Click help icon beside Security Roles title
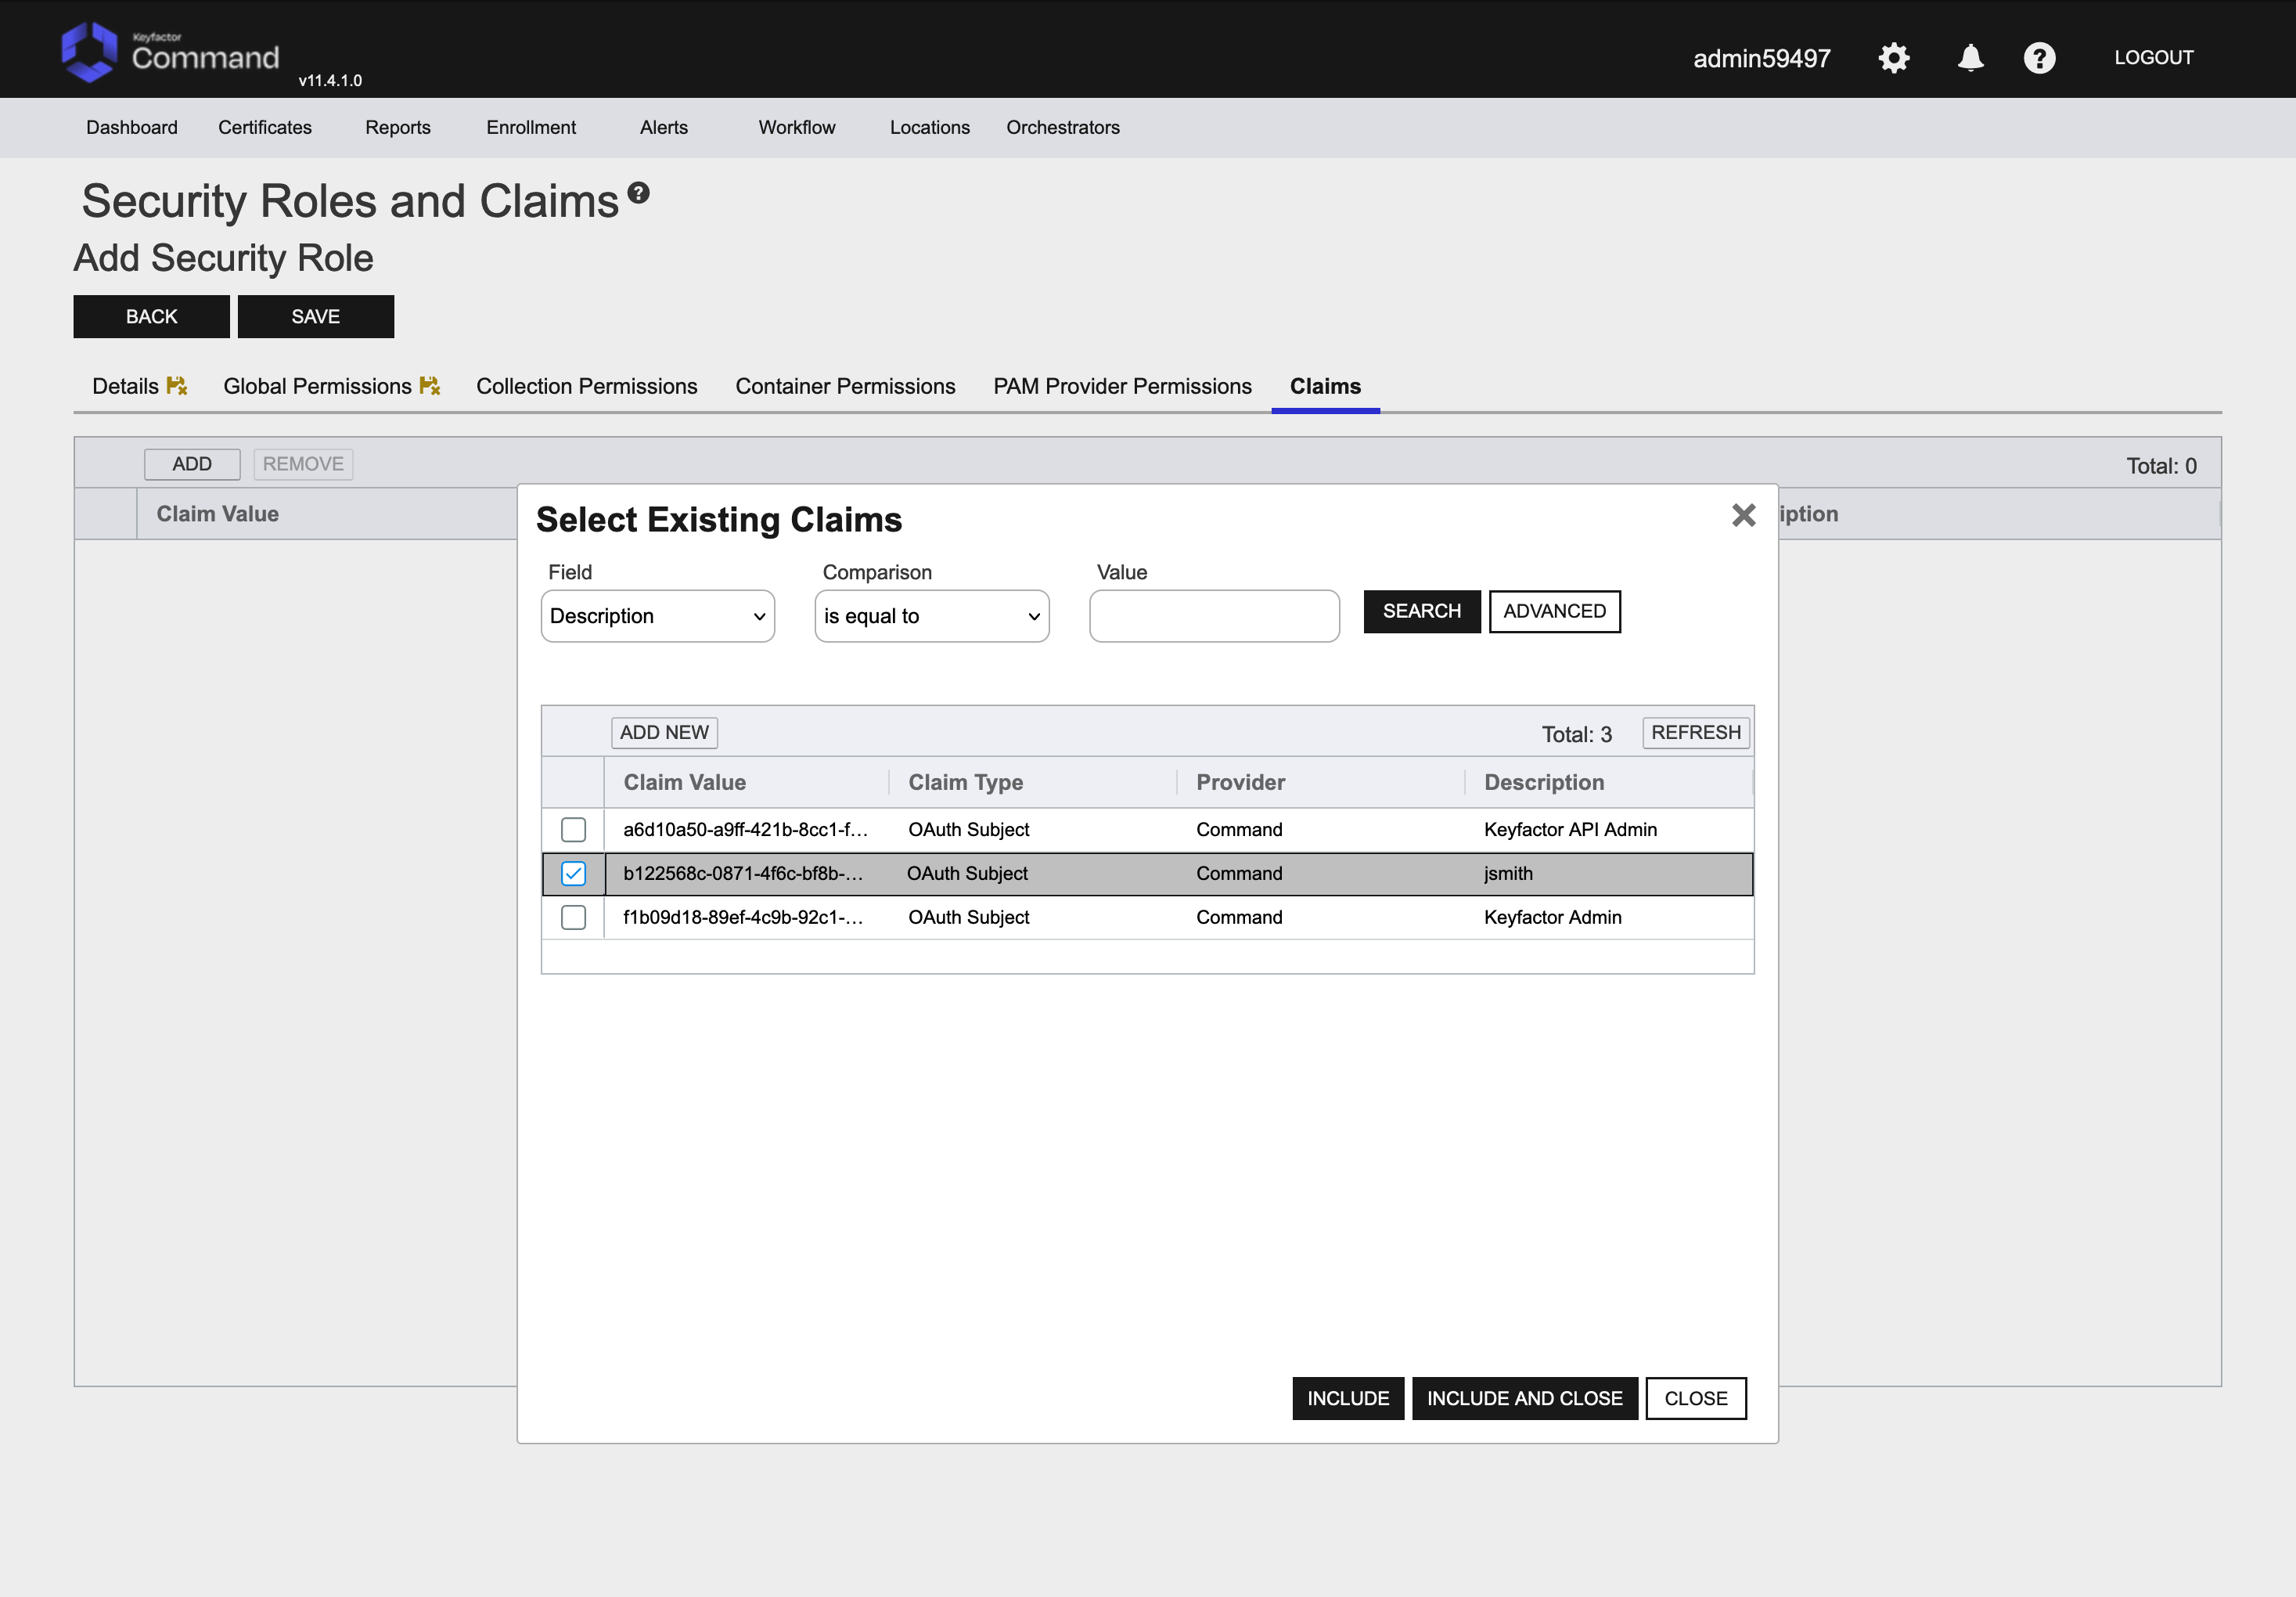This screenshot has width=2296, height=1597. point(638,193)
